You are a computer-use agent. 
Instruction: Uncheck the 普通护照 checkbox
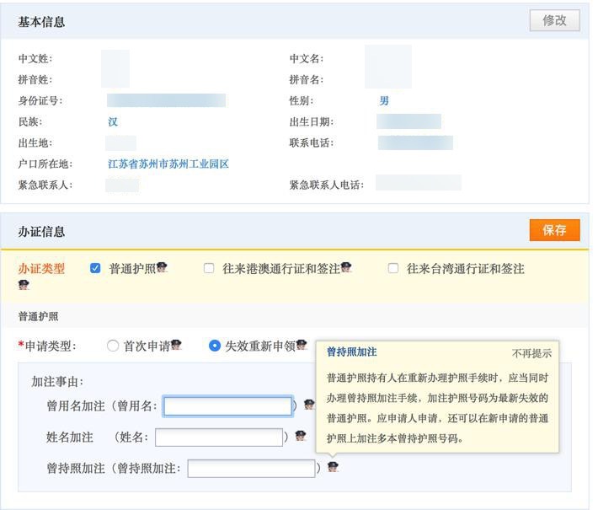[x=95, y=268]
